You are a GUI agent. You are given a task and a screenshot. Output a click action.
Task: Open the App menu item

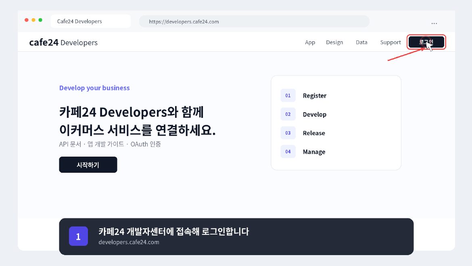coord(310,42)
